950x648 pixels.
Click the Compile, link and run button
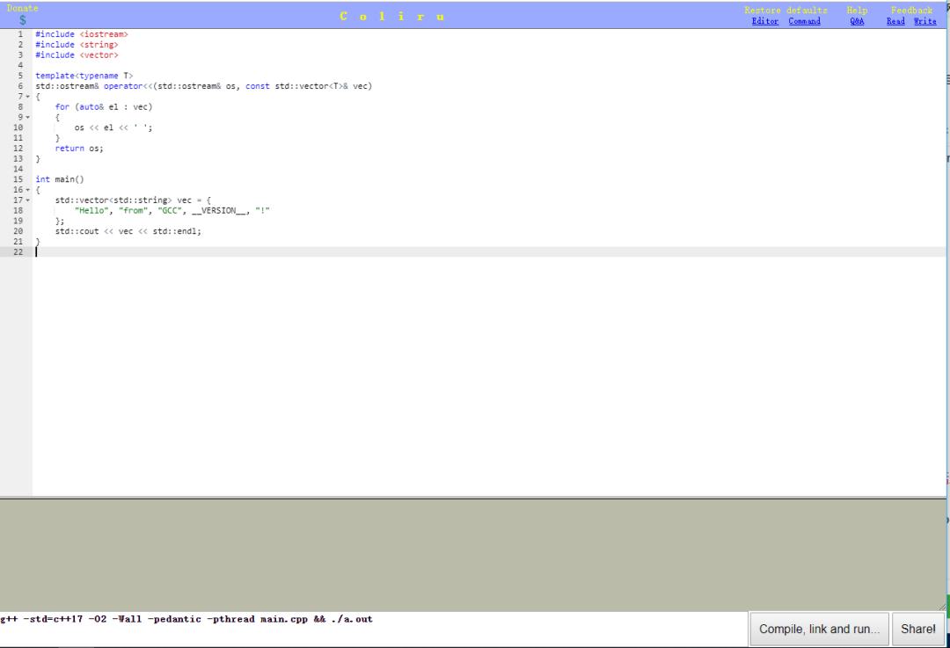pos(819,629)
